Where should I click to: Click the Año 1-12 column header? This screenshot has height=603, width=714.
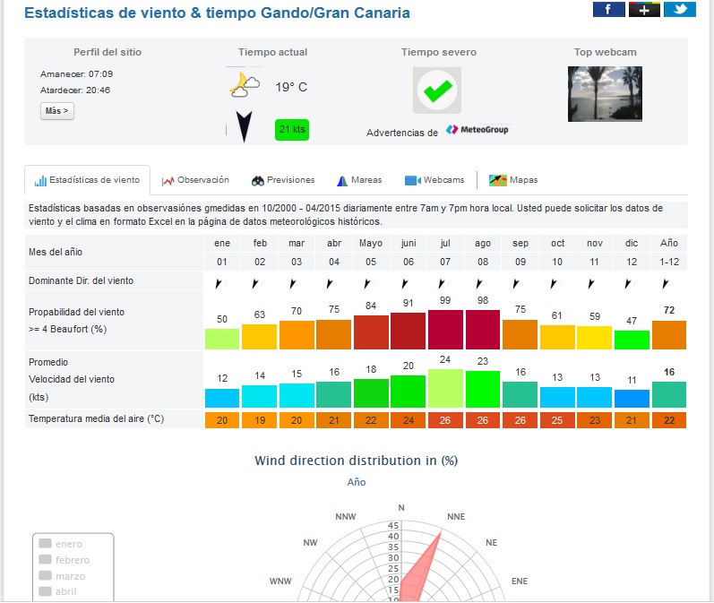(x=669, y=253)
